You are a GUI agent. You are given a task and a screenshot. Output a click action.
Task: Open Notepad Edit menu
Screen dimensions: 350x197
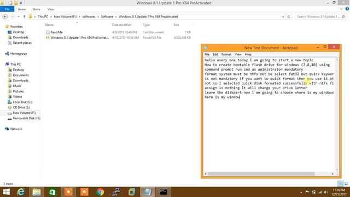pyautogui.click(x=215, y=54)
